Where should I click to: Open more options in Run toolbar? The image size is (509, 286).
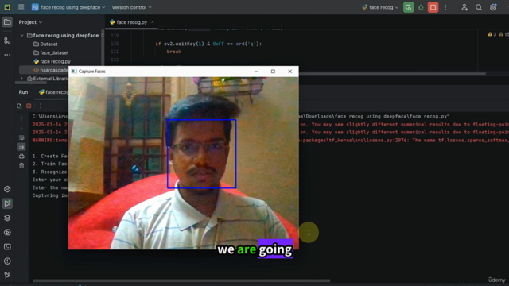(41, 106)
